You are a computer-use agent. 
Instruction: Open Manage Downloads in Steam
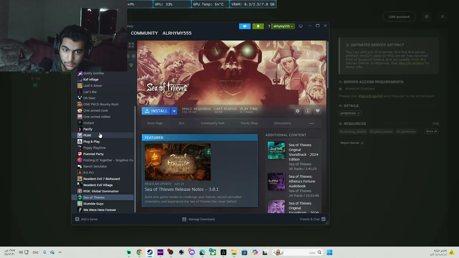pyautogui.click(x=199, y=219)
